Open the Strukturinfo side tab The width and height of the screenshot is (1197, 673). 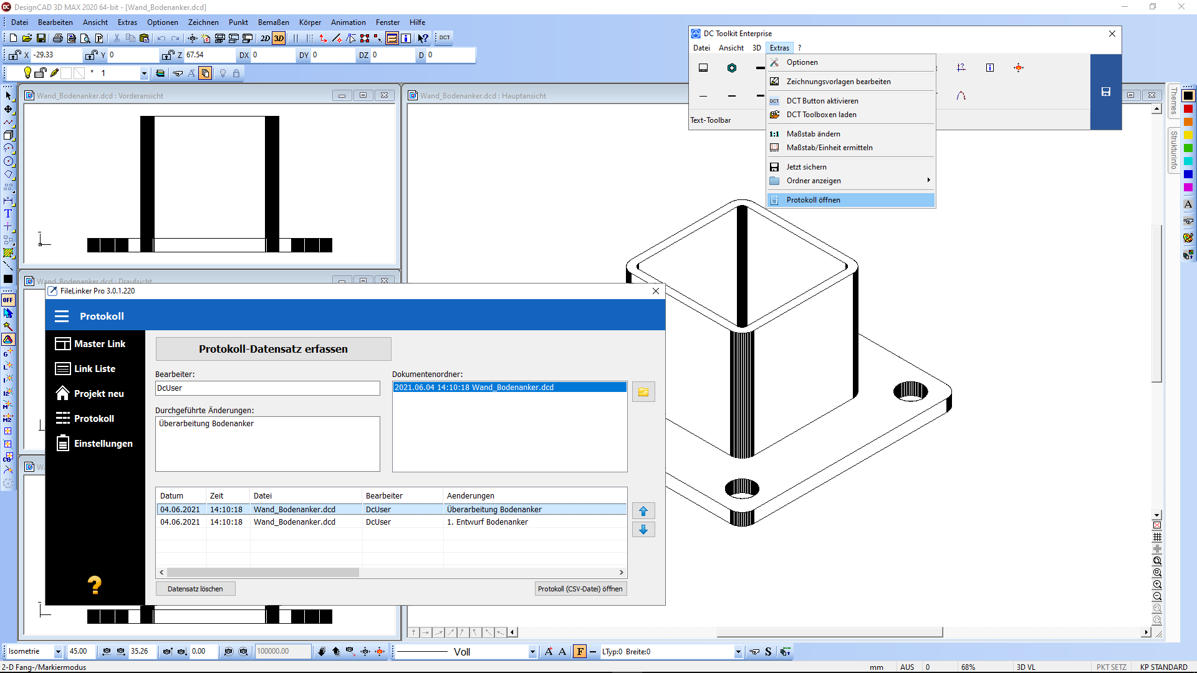pyautogui.click(x=1174, y=150)
